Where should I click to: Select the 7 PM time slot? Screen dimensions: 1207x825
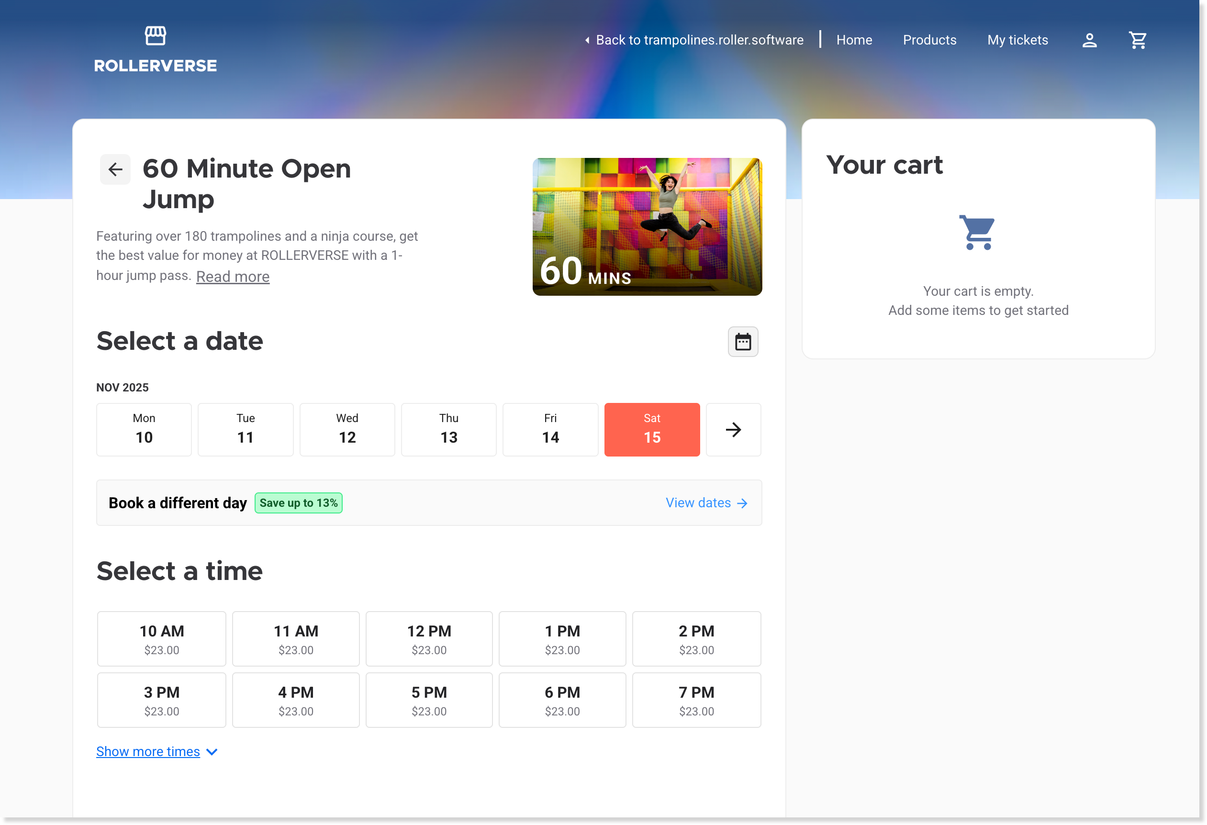tap(696, 699)
